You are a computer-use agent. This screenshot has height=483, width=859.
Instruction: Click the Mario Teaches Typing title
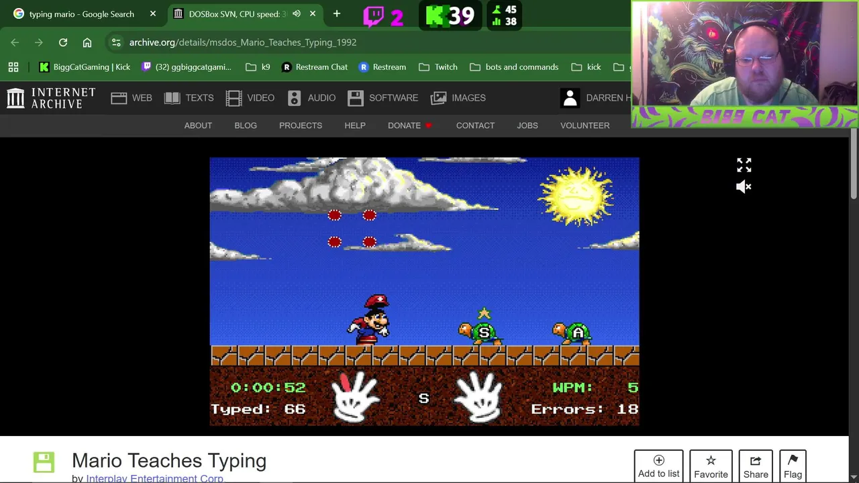coord(169,461)
